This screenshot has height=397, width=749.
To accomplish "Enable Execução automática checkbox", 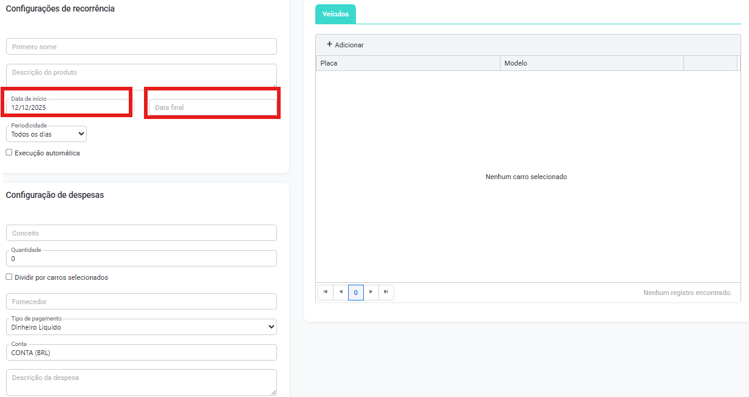I will coord(9,152).
